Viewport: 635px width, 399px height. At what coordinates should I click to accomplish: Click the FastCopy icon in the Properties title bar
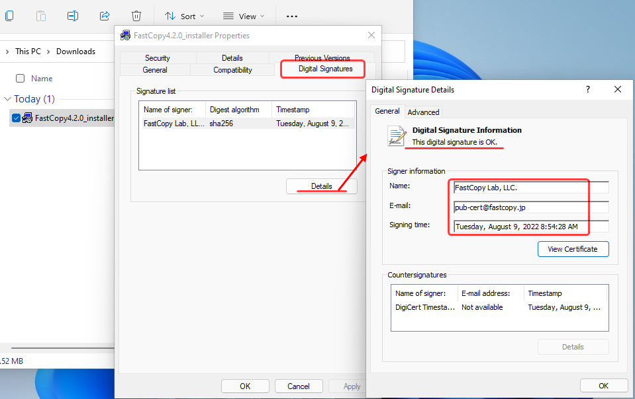coord(124,35)
